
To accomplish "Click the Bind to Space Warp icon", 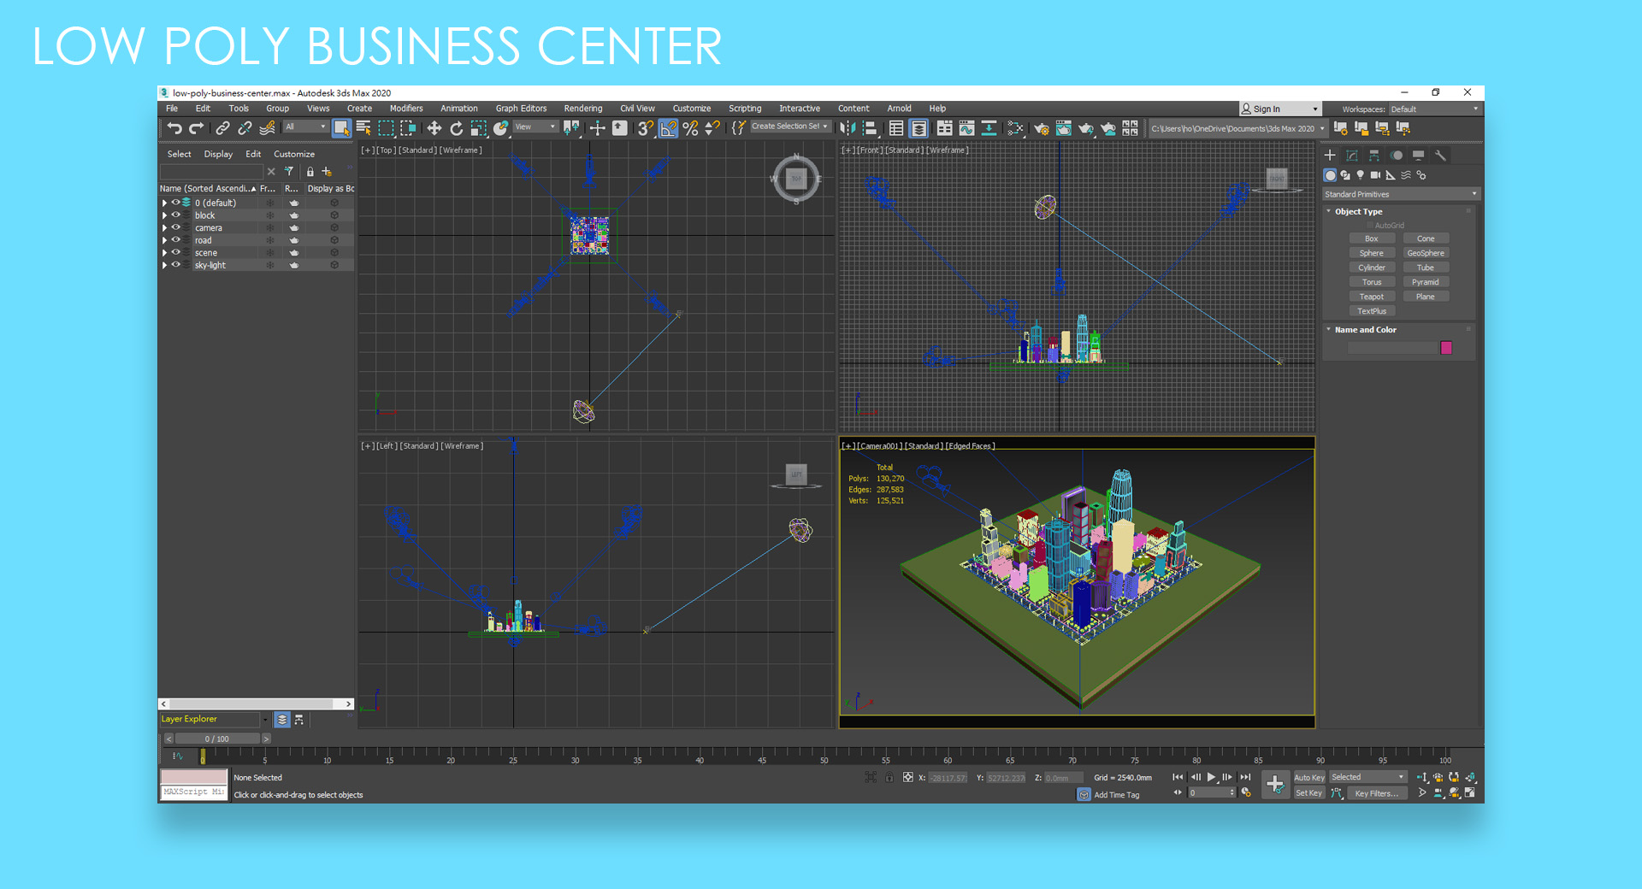I will [268, 128].
